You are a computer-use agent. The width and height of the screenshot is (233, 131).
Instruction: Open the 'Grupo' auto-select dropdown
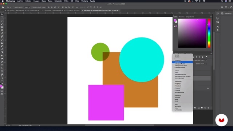click(27, 7)
